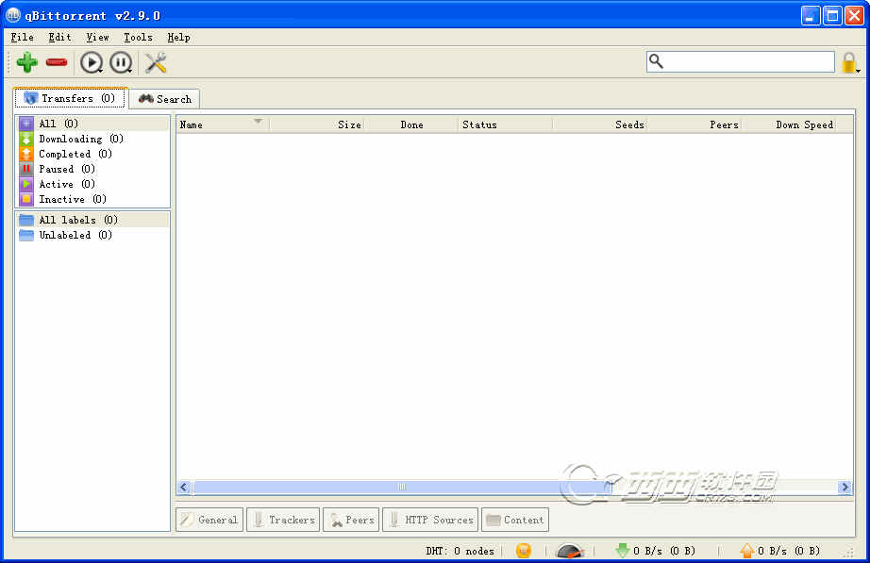870x563 pixels.
Task: Click the upload rate '0 B/s (0 B)' text
Action: (x=789, y=551)
